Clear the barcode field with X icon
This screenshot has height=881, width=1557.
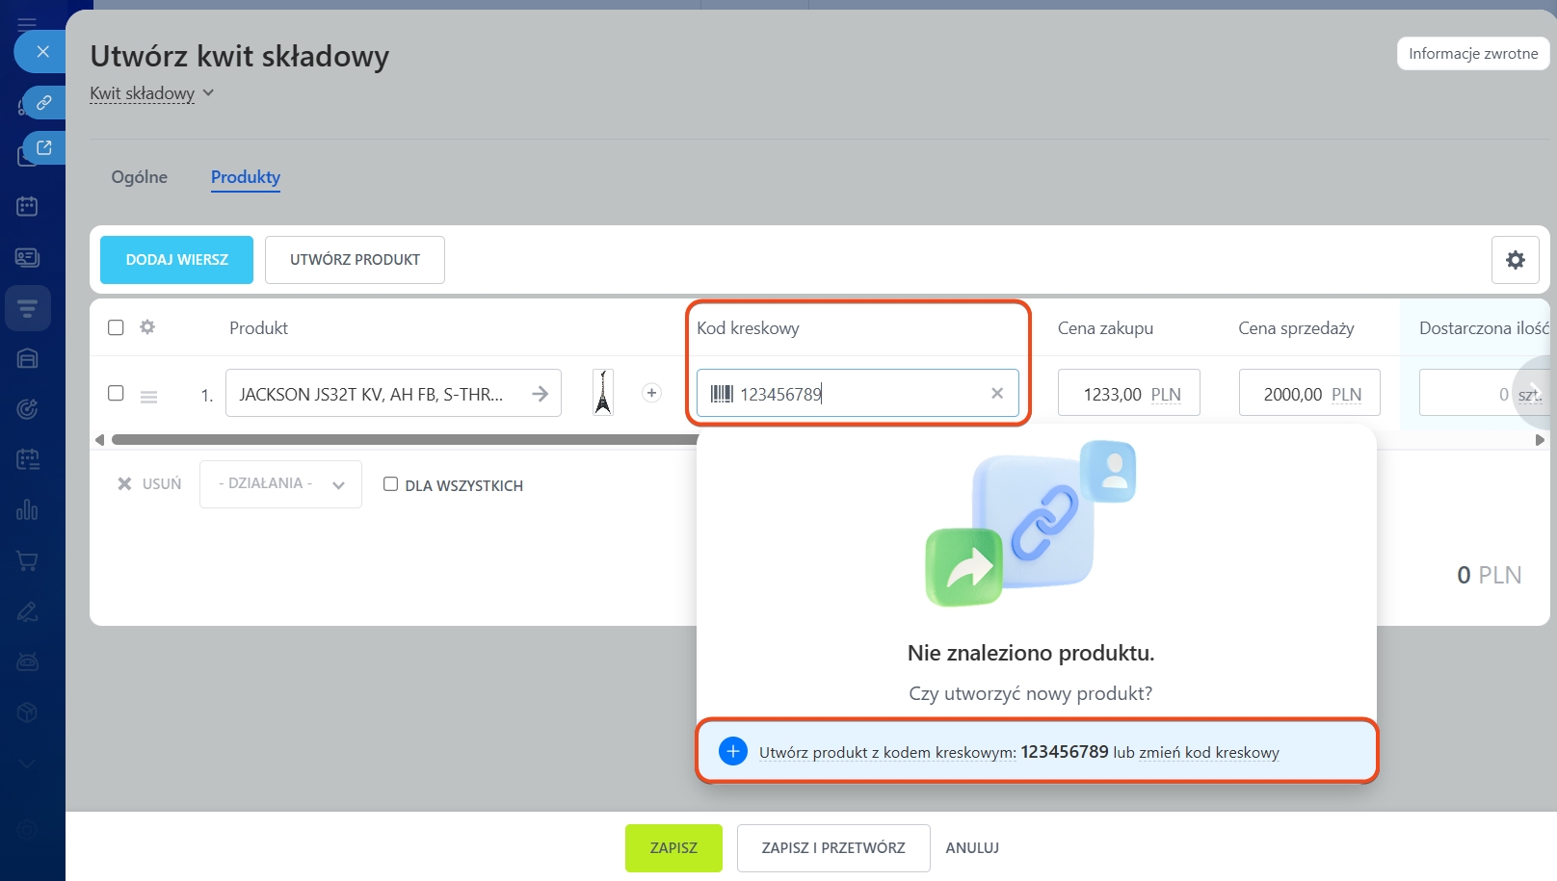[x=997, y=393]
